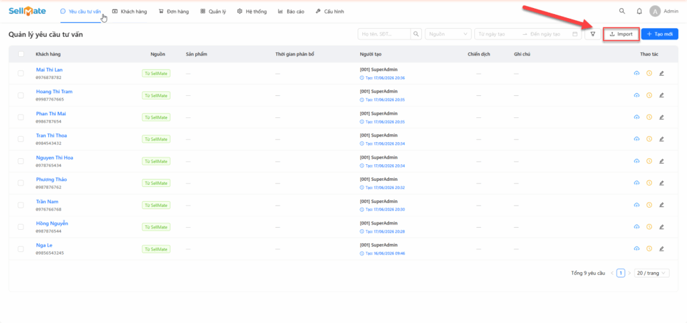This screenshot has width=687, height=323.
Task: Click the search magnifier beside name field
Action: 416,34
